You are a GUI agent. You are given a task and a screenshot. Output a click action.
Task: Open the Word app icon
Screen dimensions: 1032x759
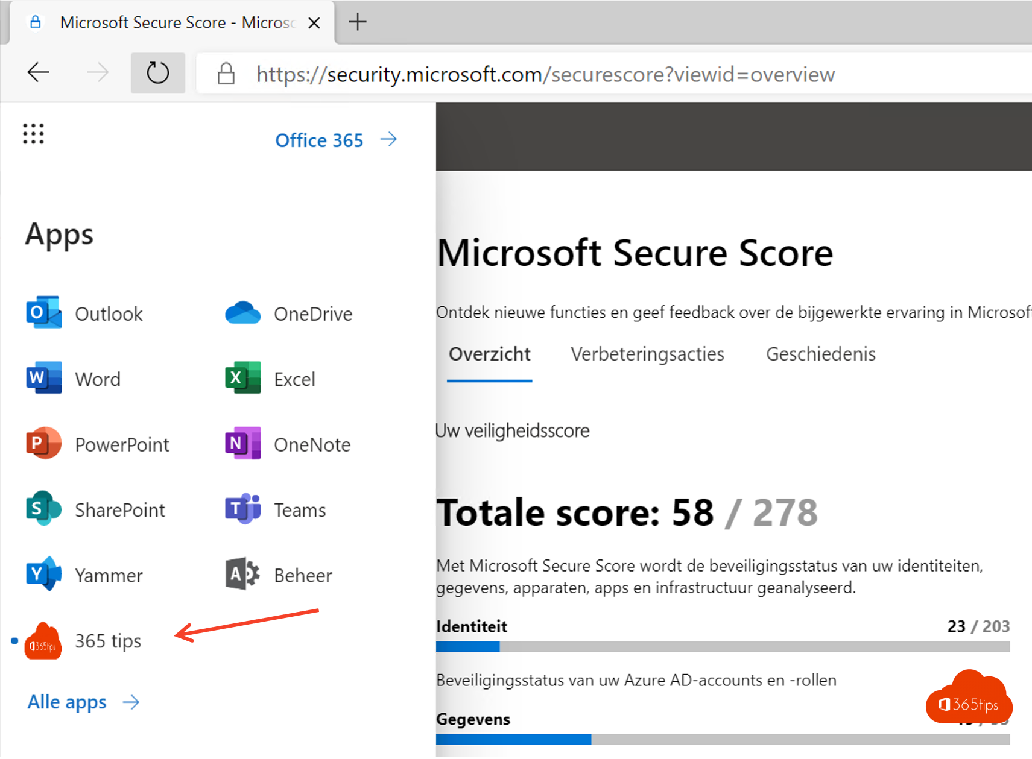point(43,378)
